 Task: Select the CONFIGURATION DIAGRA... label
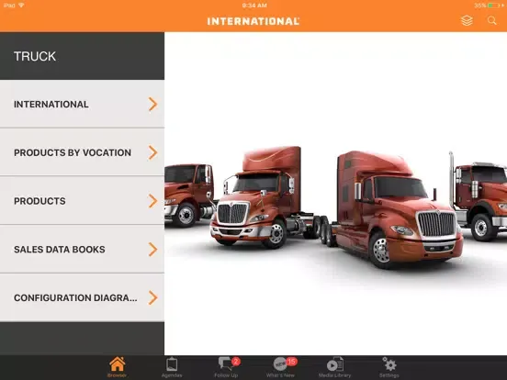pyautogui.click(x=75, y=297)
